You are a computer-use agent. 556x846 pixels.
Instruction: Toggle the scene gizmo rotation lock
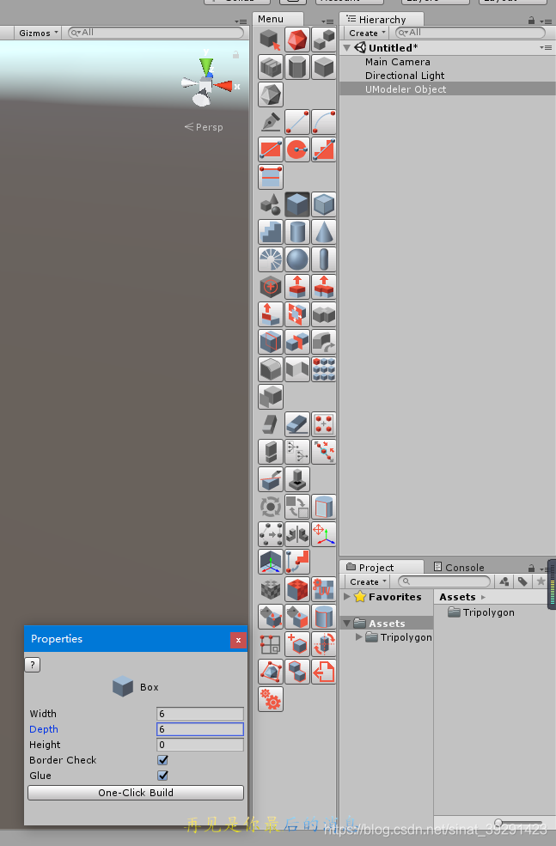pyautogui.click(x=236, y=54)
